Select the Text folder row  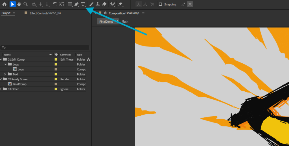[15, 74]
